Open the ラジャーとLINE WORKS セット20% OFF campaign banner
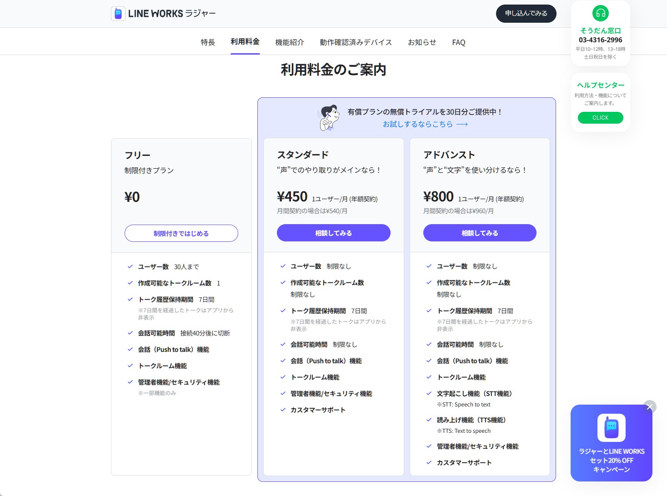The width and height of the screenshot is (667, 496). click(x=612, y=443)
